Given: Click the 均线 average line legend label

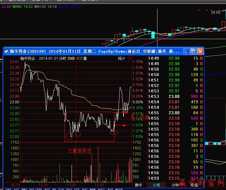Looking at the screenshot, I should pos(71,58).
